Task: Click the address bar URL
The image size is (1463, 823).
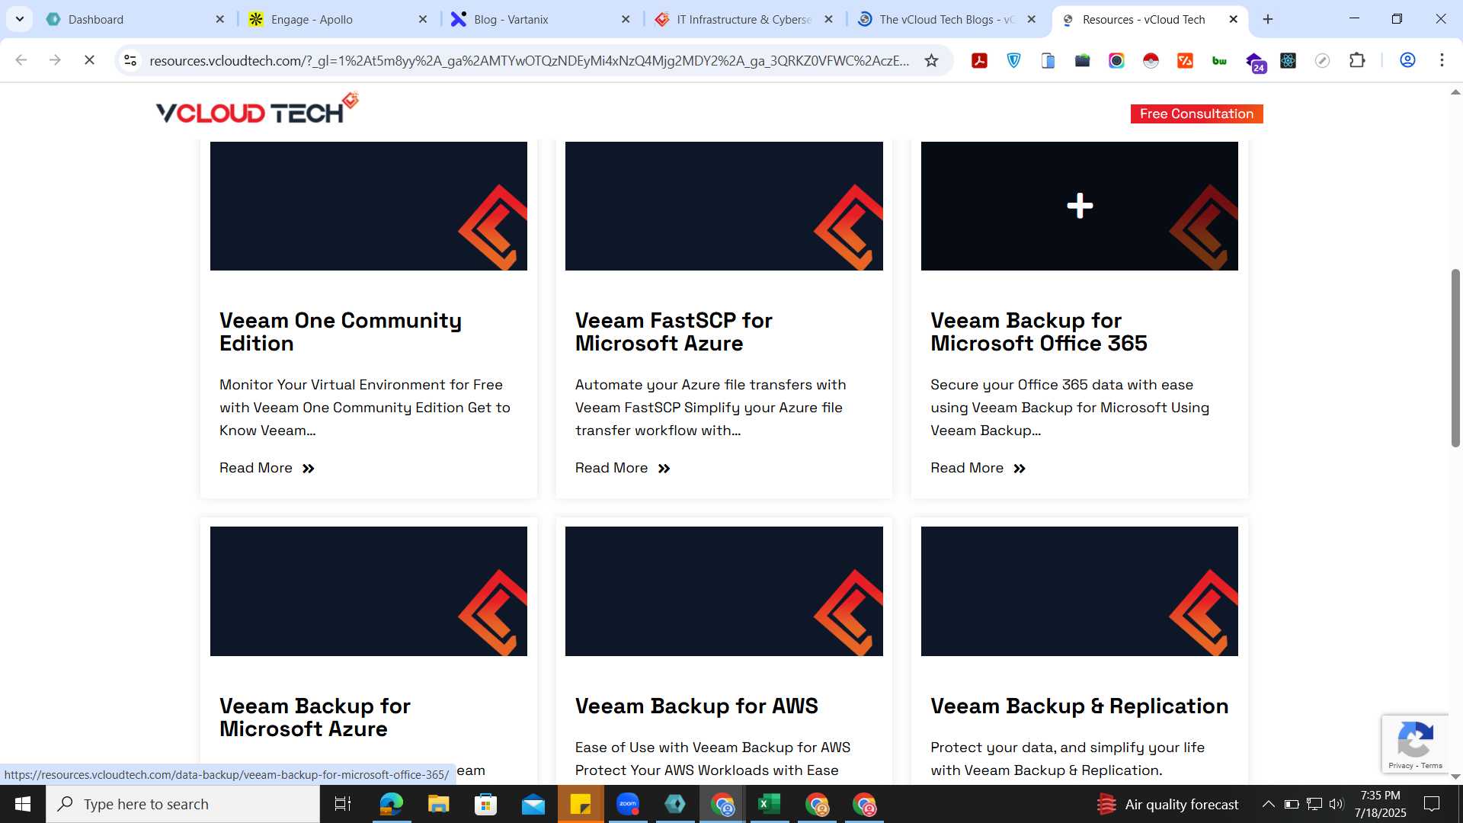Action: click(x=529, y=61)
